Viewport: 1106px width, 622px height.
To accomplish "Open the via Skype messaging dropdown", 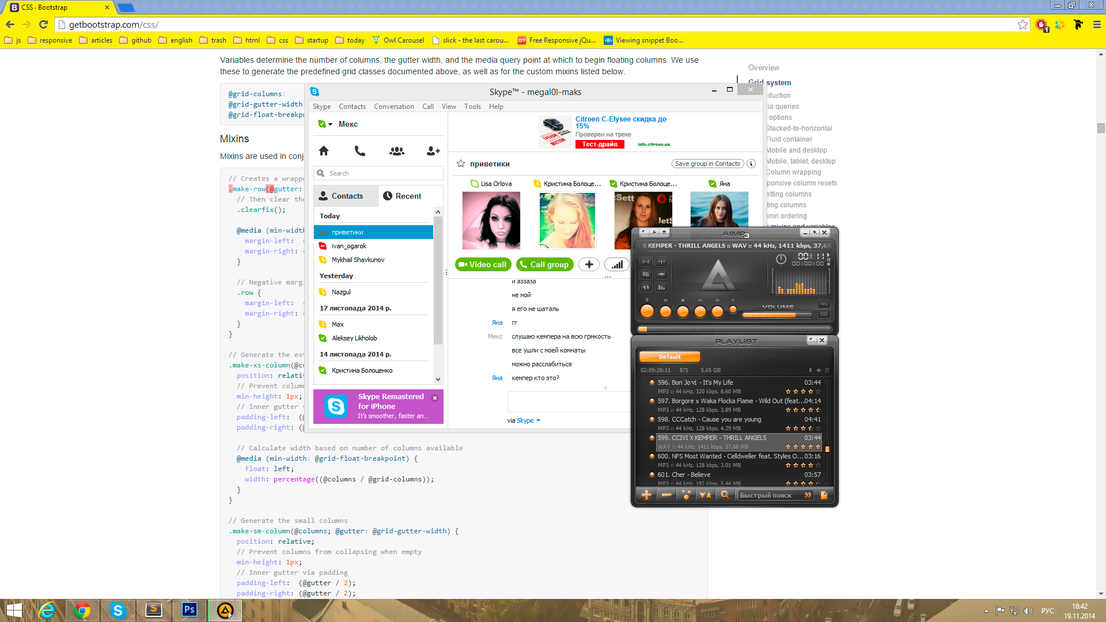I will click(x=538, y=420).
